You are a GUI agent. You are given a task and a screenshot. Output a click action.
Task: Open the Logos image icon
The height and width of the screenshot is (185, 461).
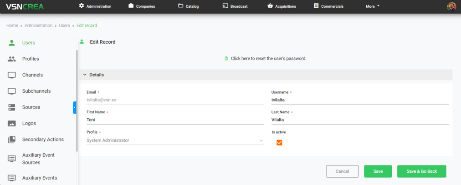tap(12, 124)
